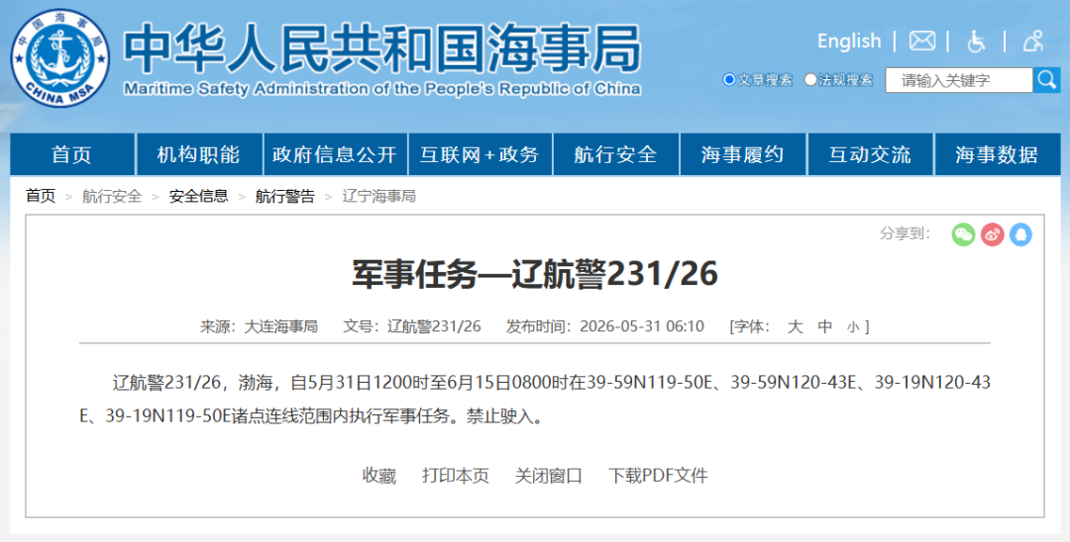Switch to the English version

click(x=849, y=41)
